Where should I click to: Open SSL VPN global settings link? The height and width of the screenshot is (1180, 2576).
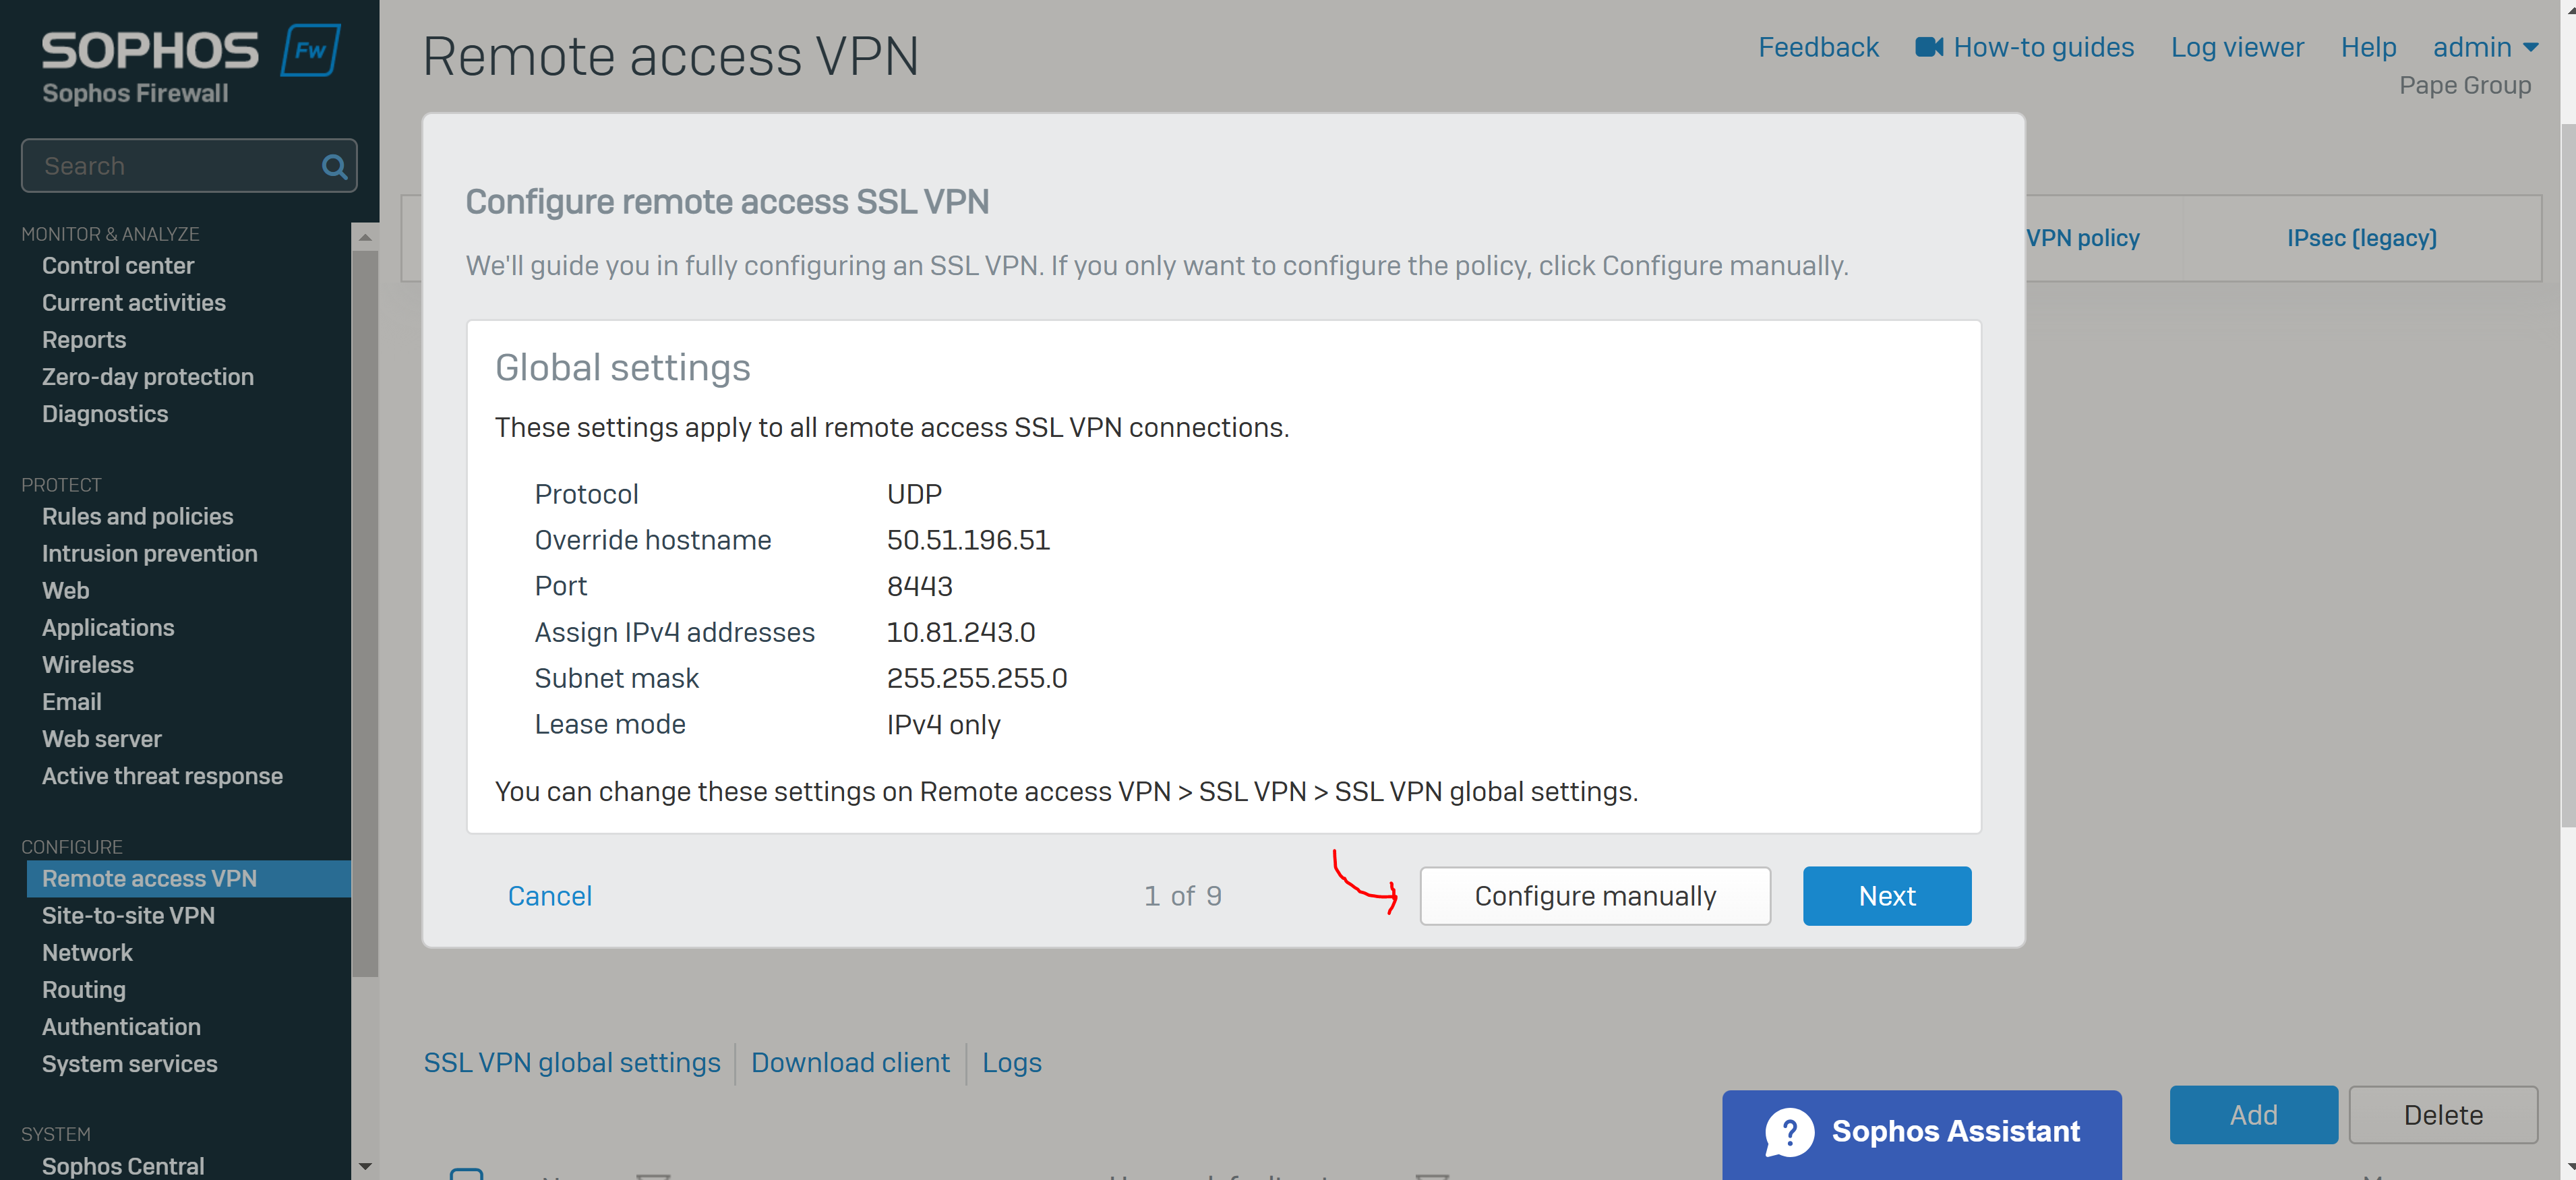(x=571, y=1062)
